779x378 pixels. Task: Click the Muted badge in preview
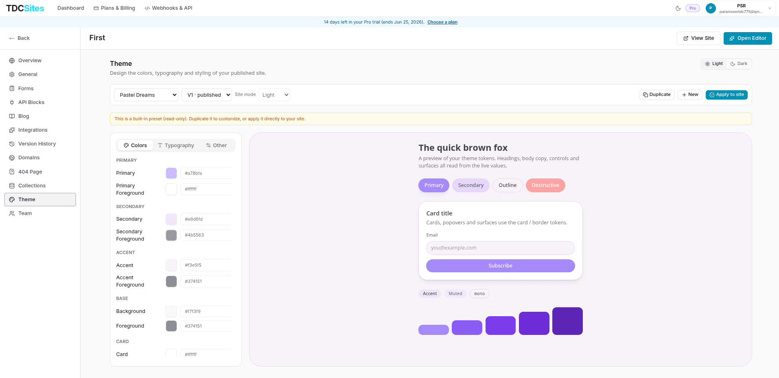point(455,293)
